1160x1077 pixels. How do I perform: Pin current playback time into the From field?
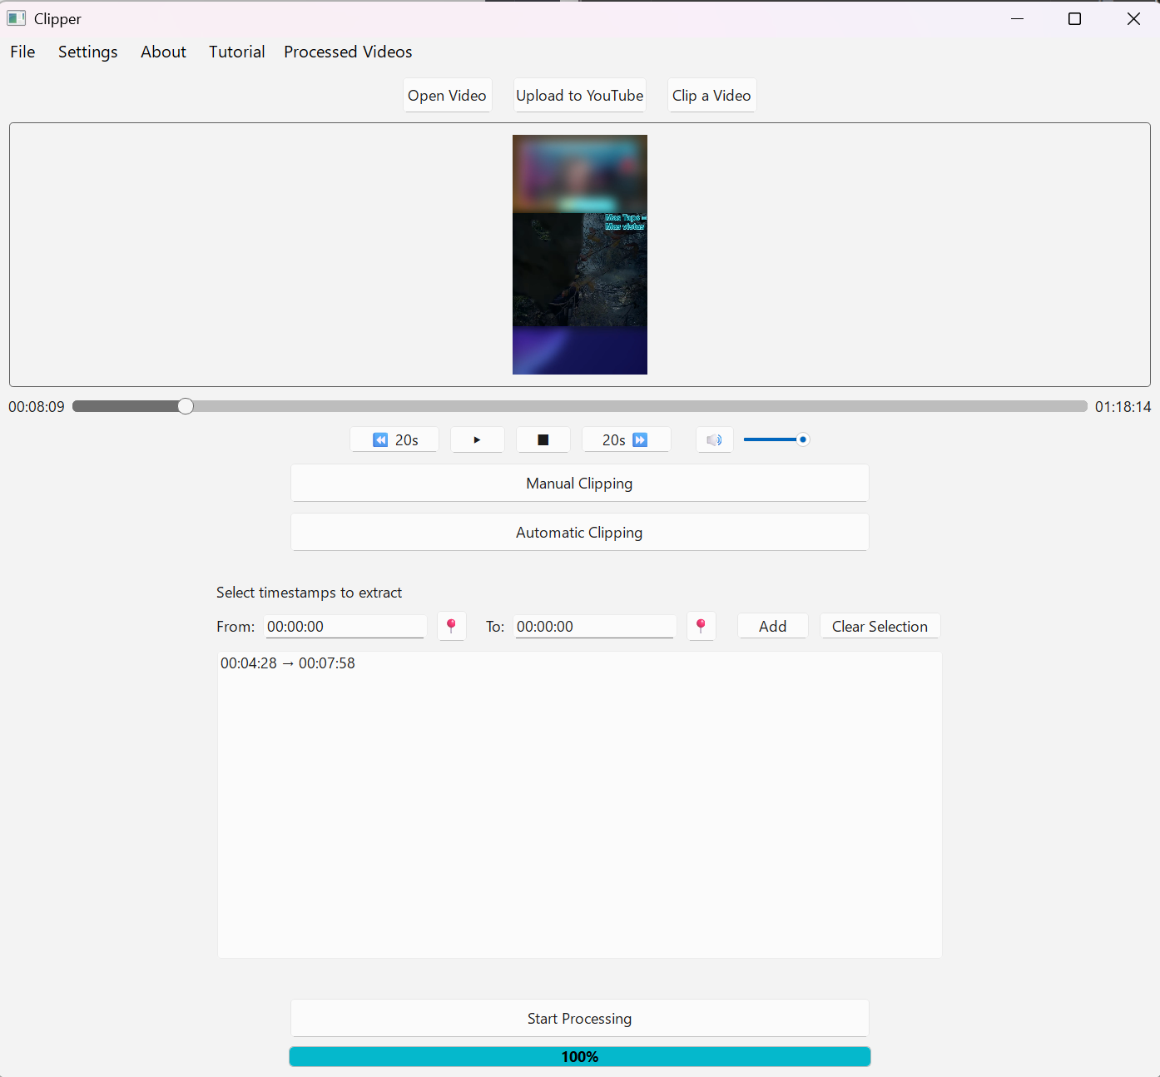(451, 626)
